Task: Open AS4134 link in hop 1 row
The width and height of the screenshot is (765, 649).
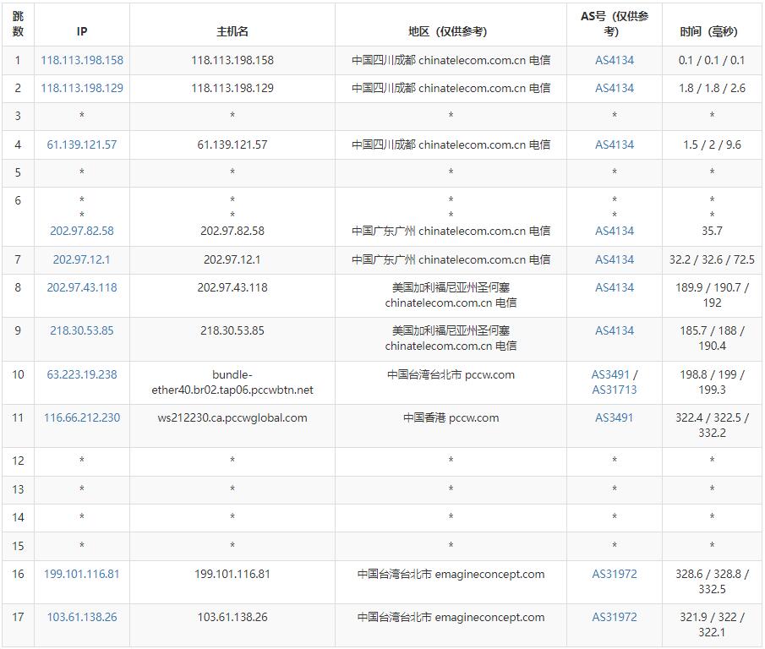Action: click(615, 61)
